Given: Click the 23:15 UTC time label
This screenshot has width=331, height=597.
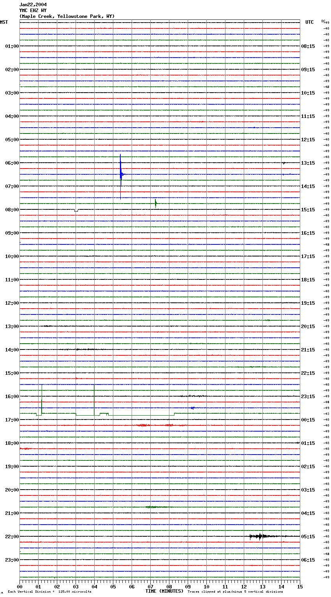Looking at the screenshot, I should click(x=308, y=397).
